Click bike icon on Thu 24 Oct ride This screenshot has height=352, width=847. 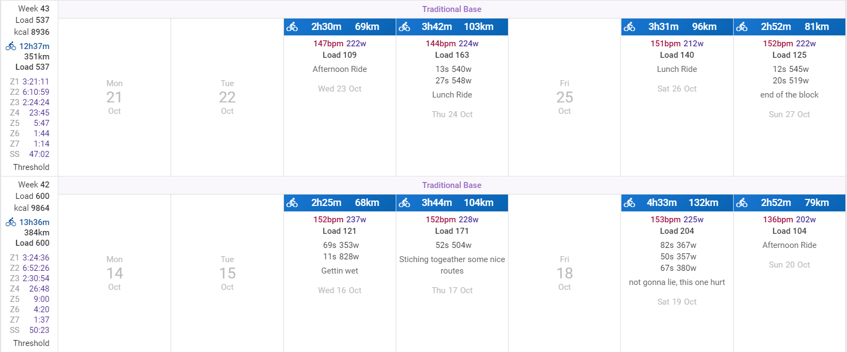pos(404,27)
